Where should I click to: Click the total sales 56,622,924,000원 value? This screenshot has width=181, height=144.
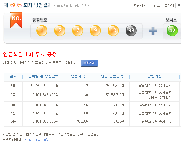point(37,140)
